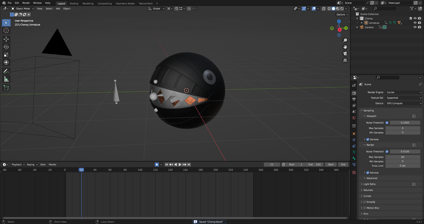The image size is (424, 224).
Task: Select the Measure tool
Action: pos(6,79)
